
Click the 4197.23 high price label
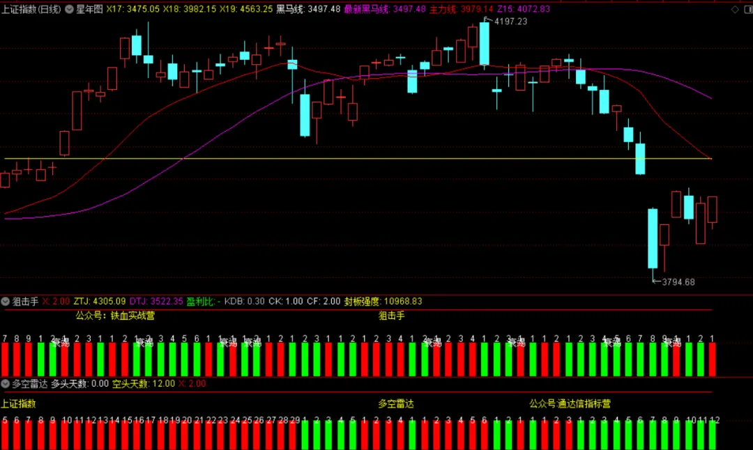pos(510,22)
